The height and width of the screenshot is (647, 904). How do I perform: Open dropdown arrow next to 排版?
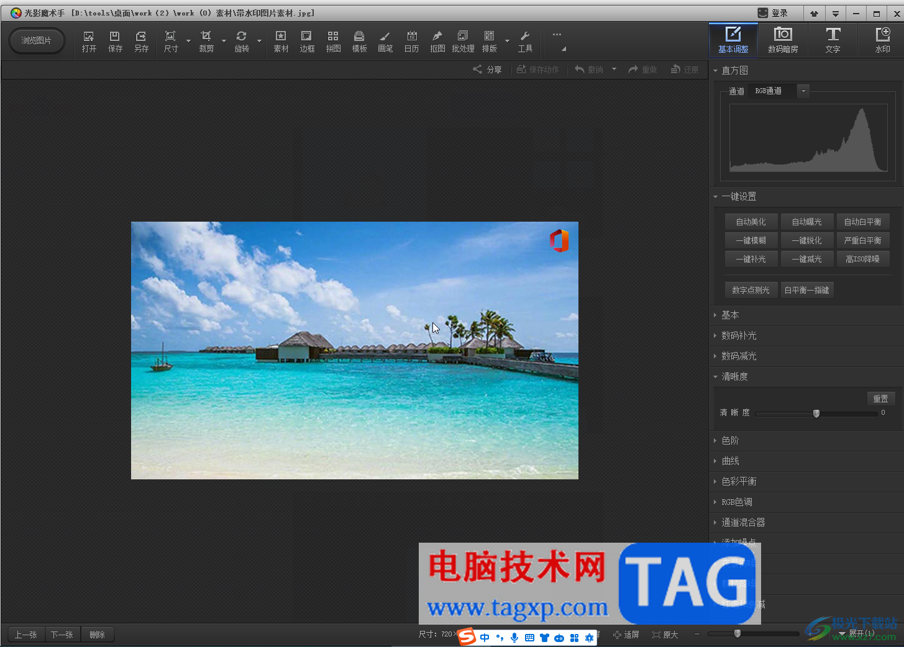pyautogui.click(x=507, y=42)
